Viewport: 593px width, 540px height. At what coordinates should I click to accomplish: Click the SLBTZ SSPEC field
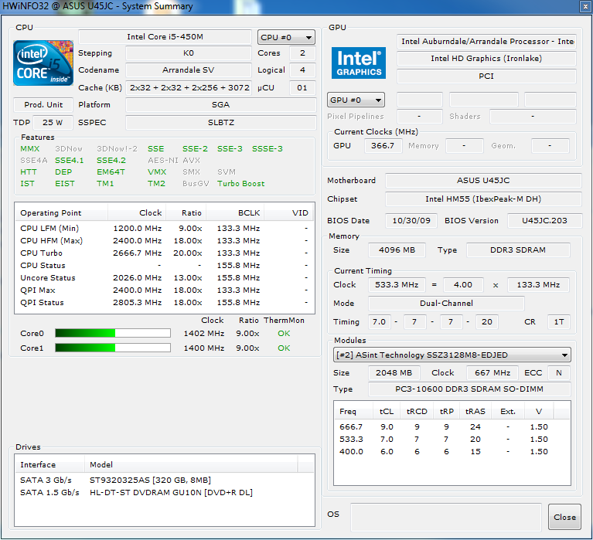[221, 122]
